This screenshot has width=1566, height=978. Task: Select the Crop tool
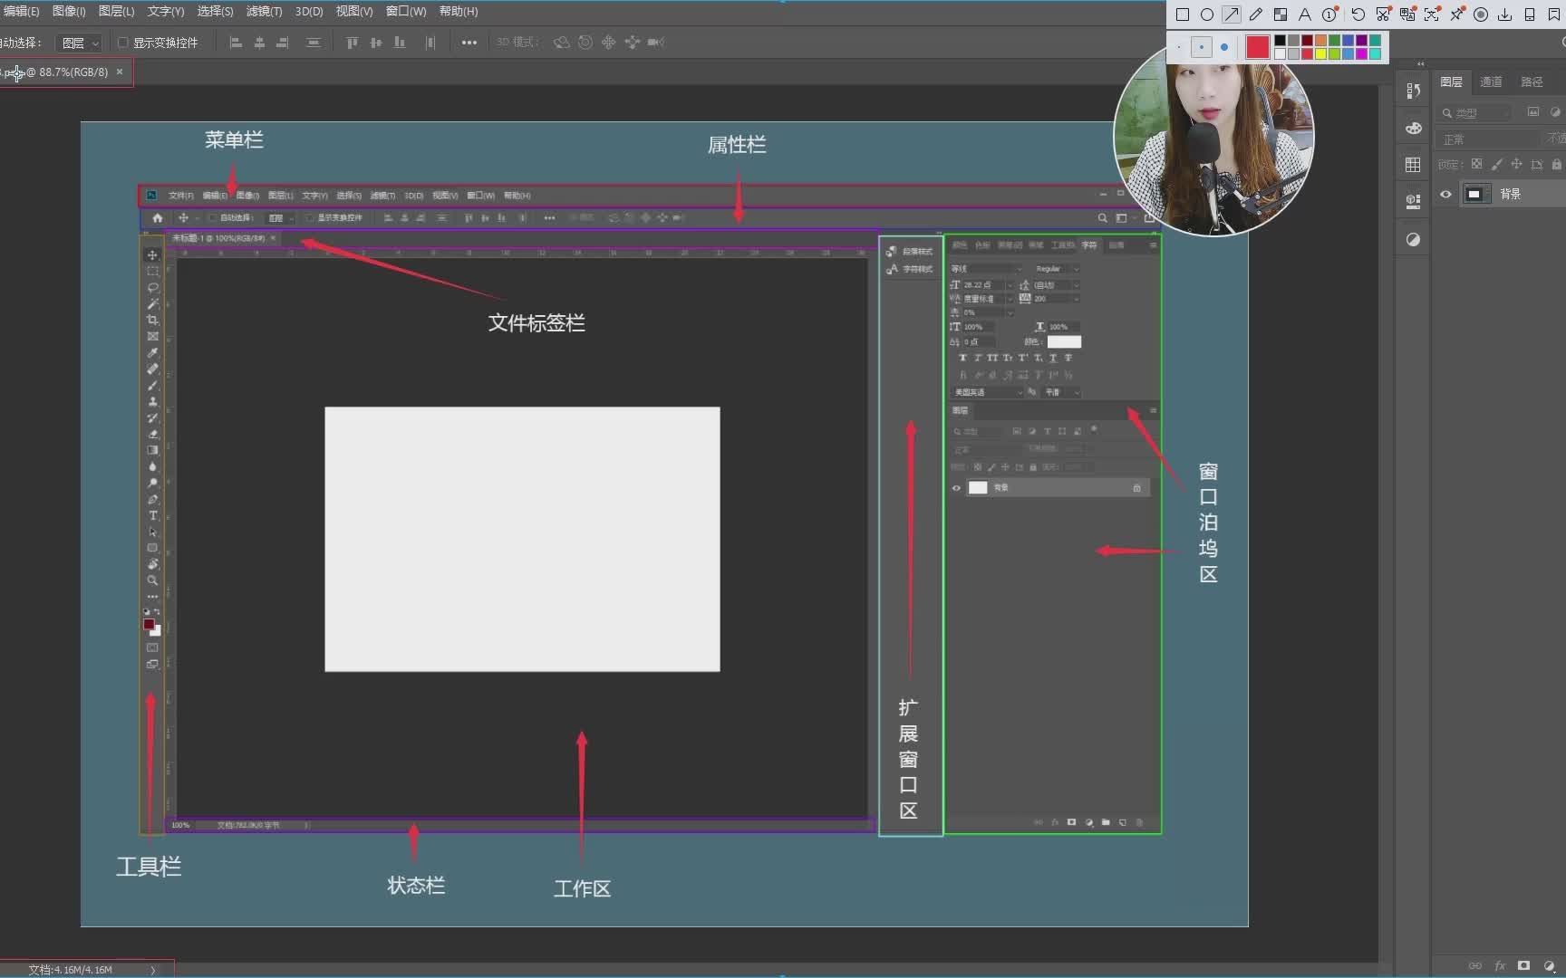click(152, 319)
